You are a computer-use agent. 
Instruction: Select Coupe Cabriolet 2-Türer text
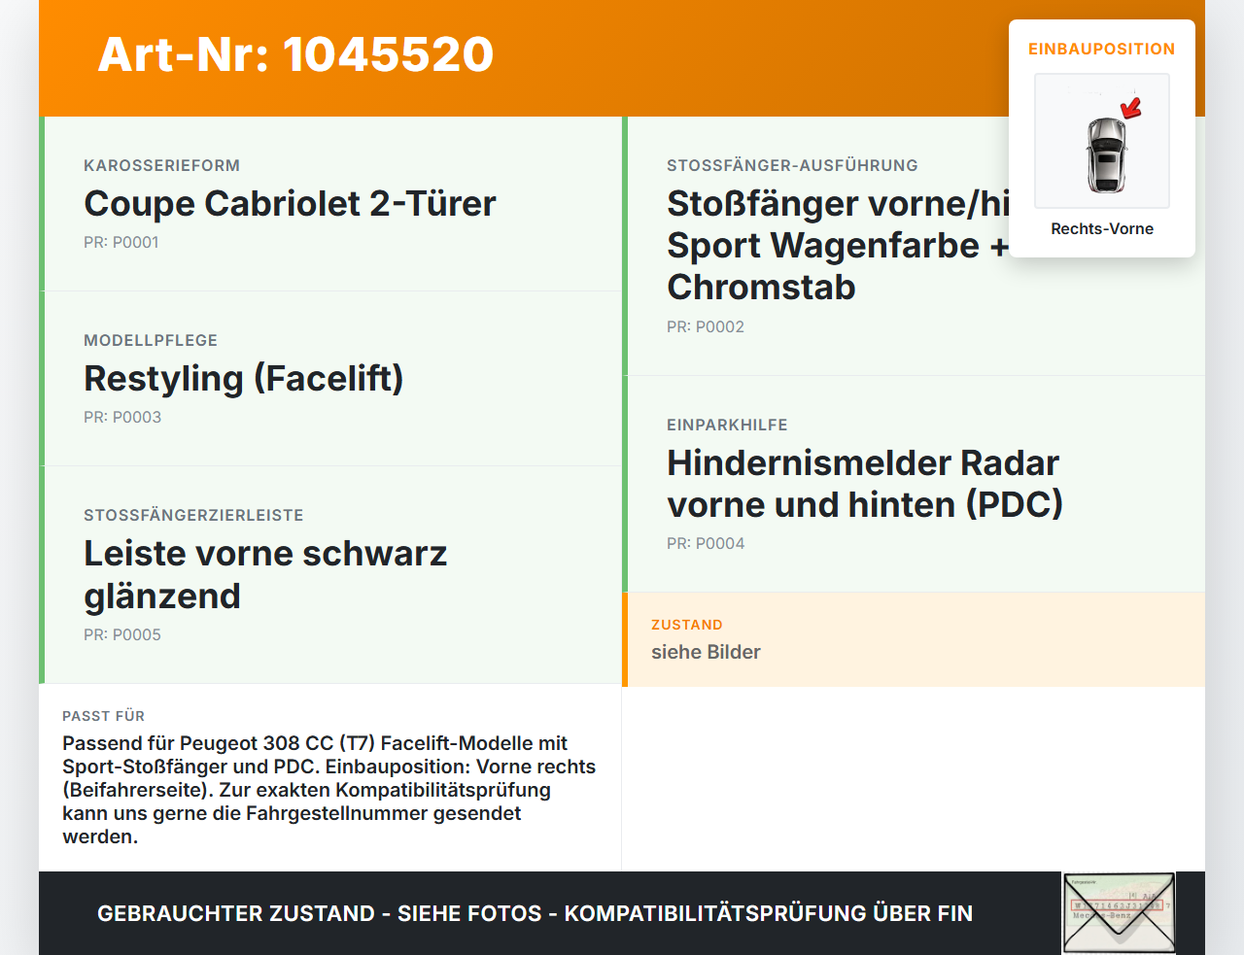point(290,203)
